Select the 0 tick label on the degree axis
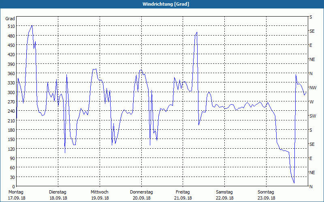Image resolution: width=324 pixels, height=202 pixels. point(14,187)
